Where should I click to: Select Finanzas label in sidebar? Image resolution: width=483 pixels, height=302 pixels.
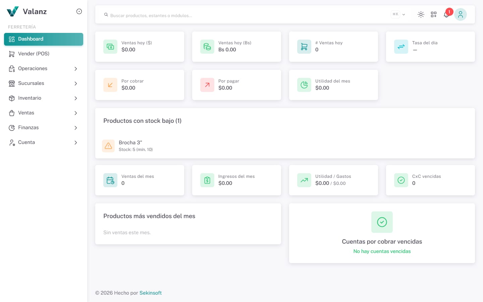[x=28, y=128]
